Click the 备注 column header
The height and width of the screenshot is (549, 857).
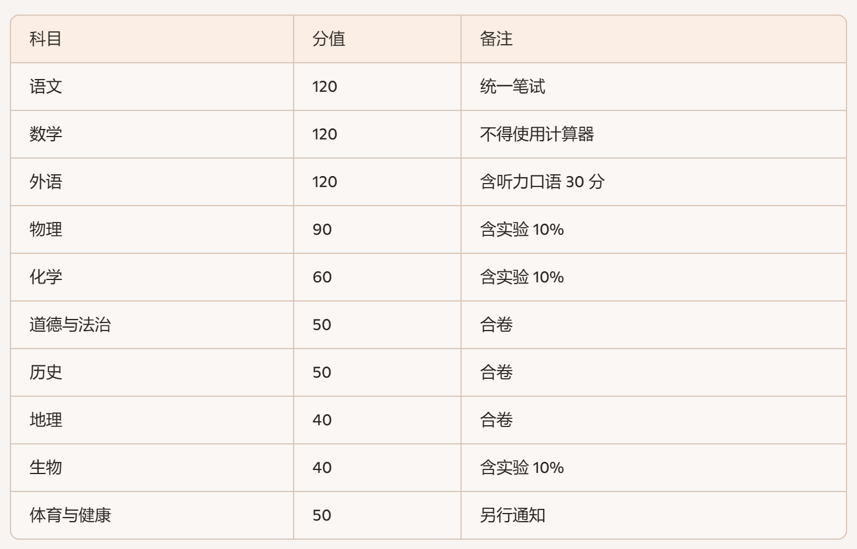[496, 39]
